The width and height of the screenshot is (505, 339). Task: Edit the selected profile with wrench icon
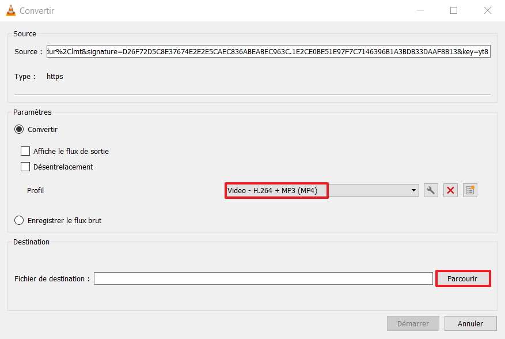[430, 190]
